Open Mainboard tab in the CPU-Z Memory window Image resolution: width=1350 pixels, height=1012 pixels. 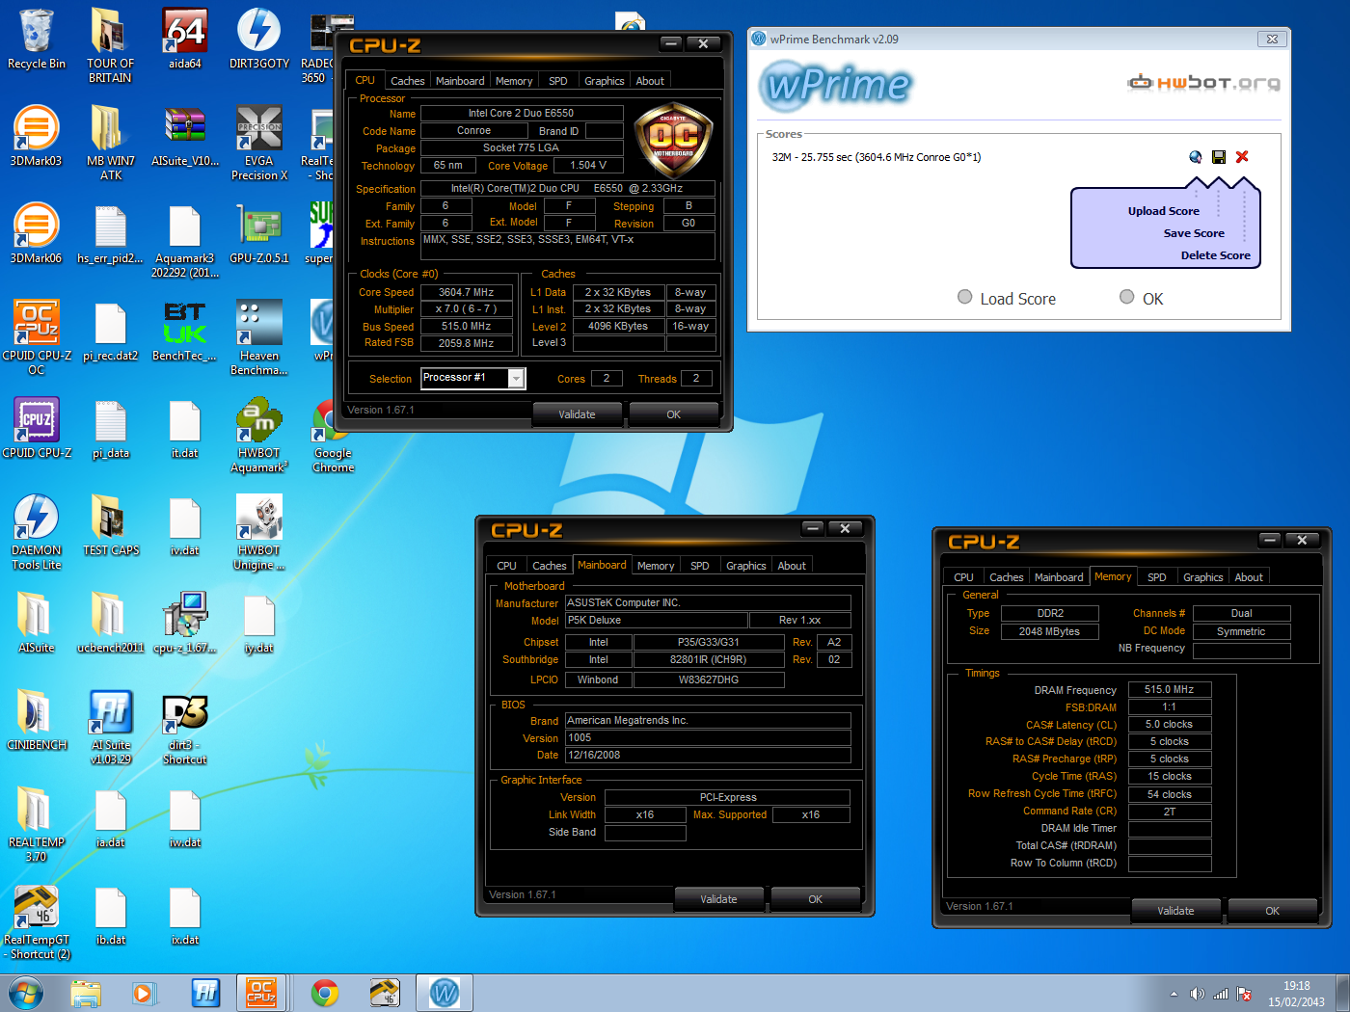[x=1059, y=577]
